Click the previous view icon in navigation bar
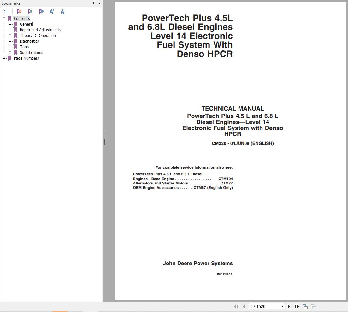The width and height of the screenshot is (348, 312). coord(305,306)
